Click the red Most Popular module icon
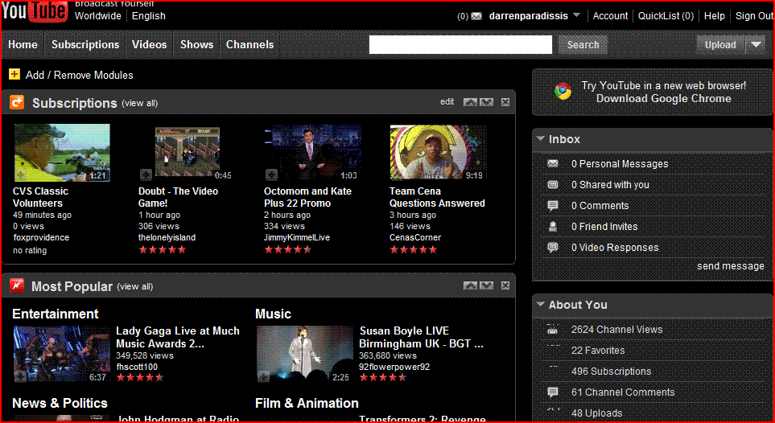Viewport: 775px width, 423px height. (17, 285)
